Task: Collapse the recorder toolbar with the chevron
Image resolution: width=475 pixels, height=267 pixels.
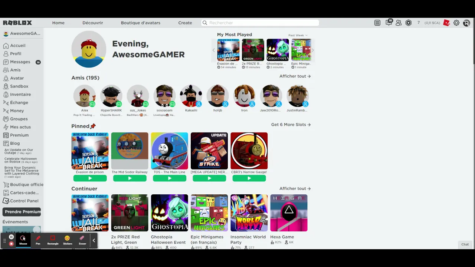Action: click(x=94, y=240)
